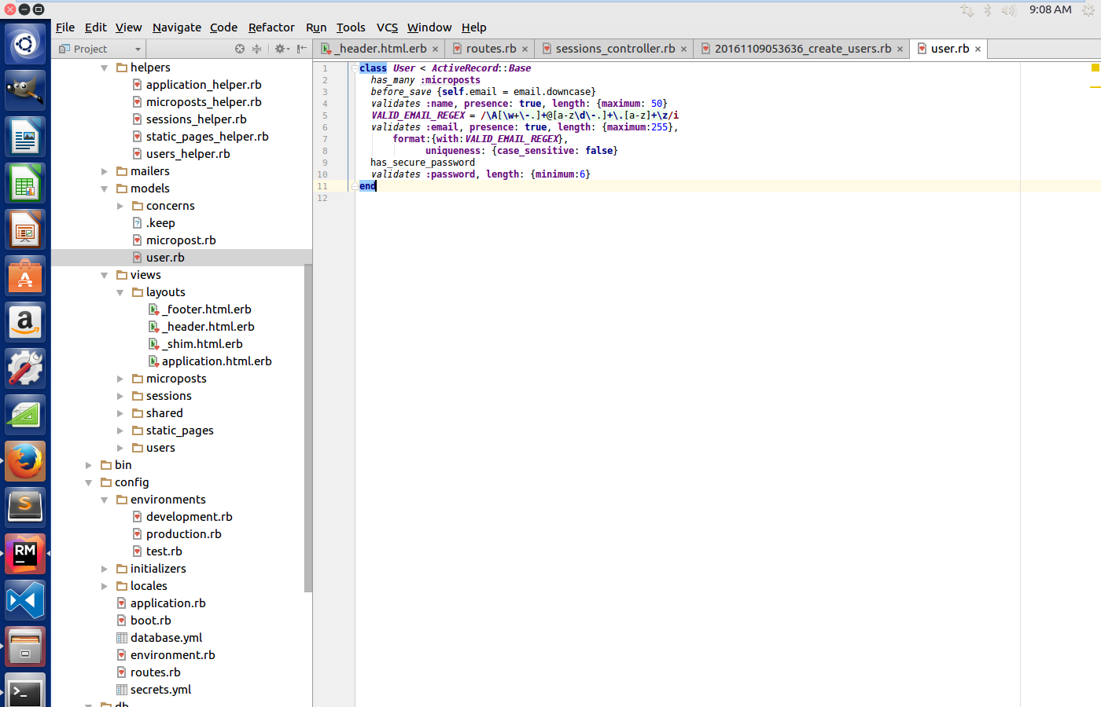This screenshot has width=1101, height=707.
Task: Collapse the layouts folder
Action: [x=120, y=292]
